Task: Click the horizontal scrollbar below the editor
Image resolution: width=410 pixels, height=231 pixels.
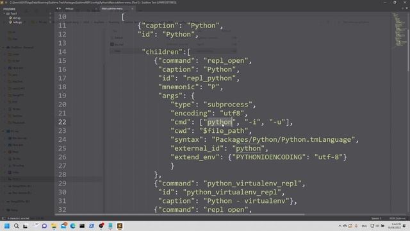Action: click(180, 214)
